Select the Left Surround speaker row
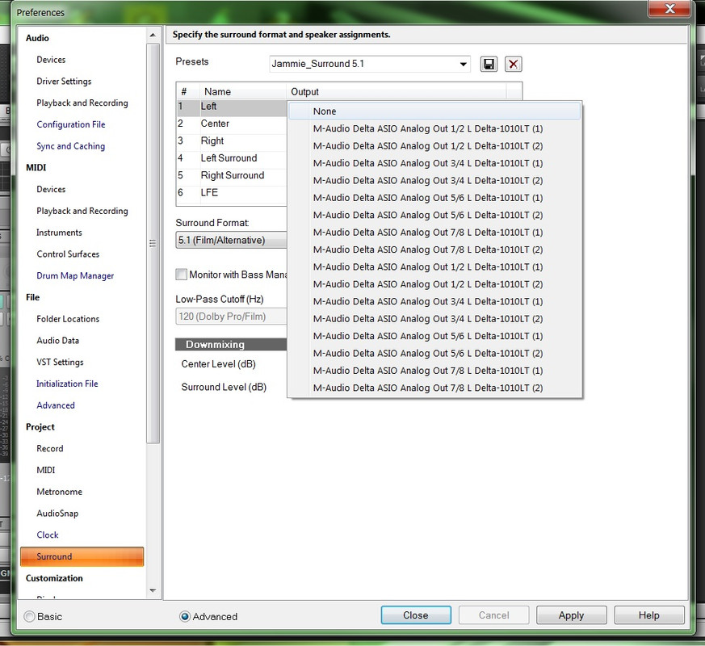Viewport: 705px width, 646px height. (232, 158)
